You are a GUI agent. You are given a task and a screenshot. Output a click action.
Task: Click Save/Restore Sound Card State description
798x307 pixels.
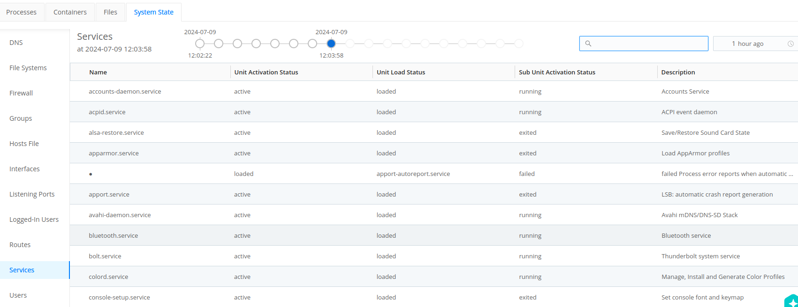coord(706,132)
